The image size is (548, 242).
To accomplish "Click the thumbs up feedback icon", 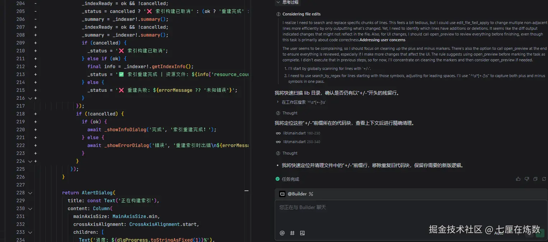I will [518, 179].
